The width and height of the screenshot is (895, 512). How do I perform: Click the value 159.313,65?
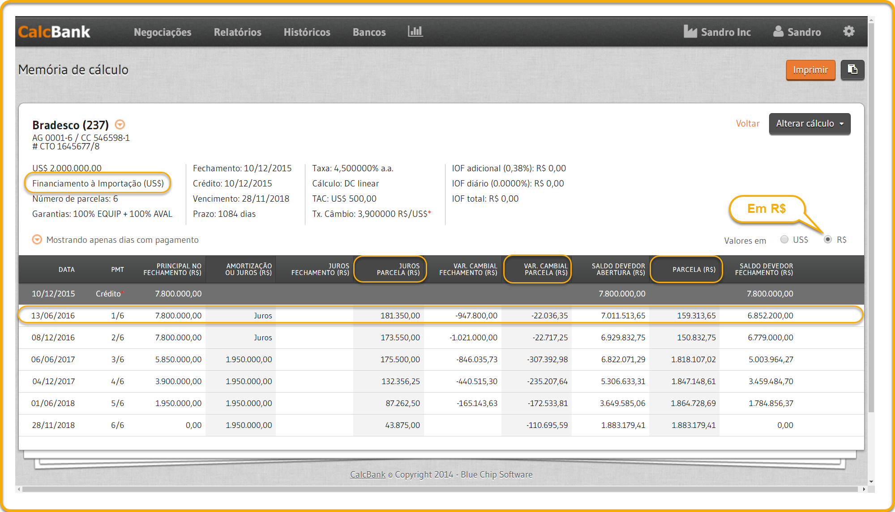pos(696,315)
